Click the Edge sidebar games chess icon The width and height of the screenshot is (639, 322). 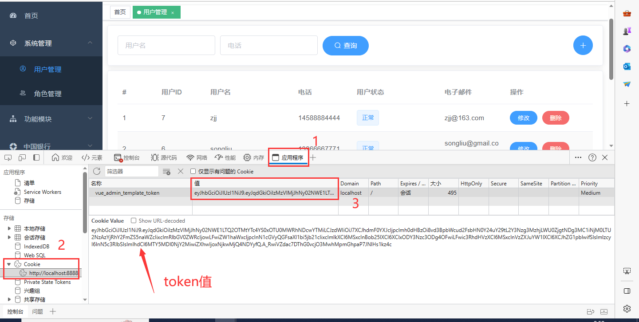point(627,31)
